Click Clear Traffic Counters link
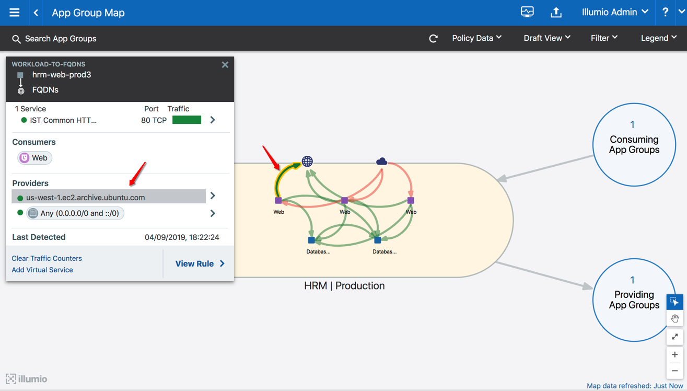Image resolution: width=687 pixels, height=391 pixels. coord(46,258)
